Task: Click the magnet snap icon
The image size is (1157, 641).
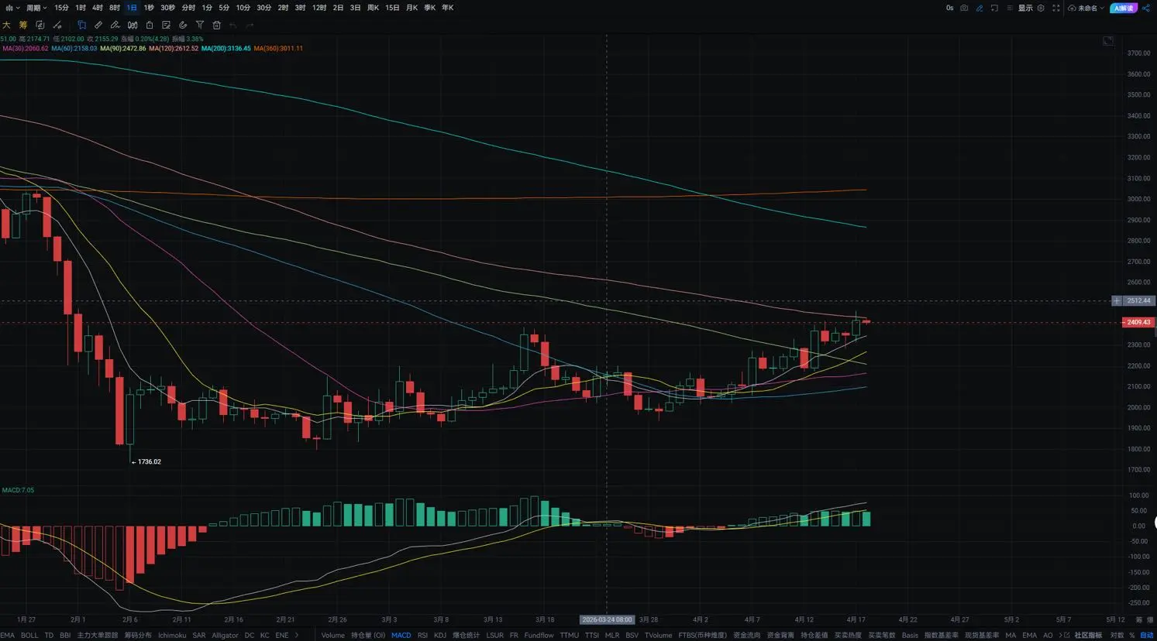Action: [x=183, y=26]
